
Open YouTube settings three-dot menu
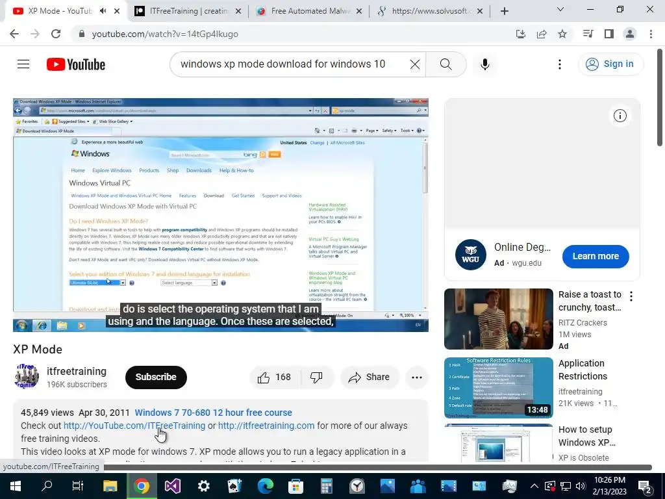(x=559, y=64)
